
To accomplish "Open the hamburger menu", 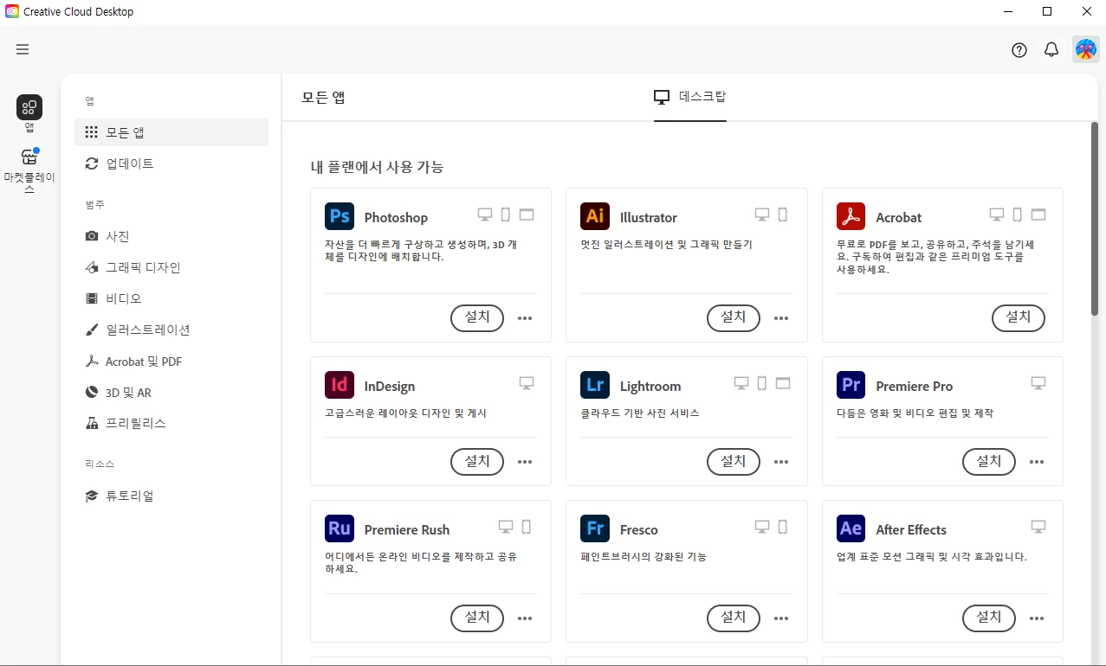I will point(23,49).
